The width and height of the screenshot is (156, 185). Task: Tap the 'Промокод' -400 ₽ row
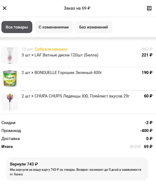77,131
